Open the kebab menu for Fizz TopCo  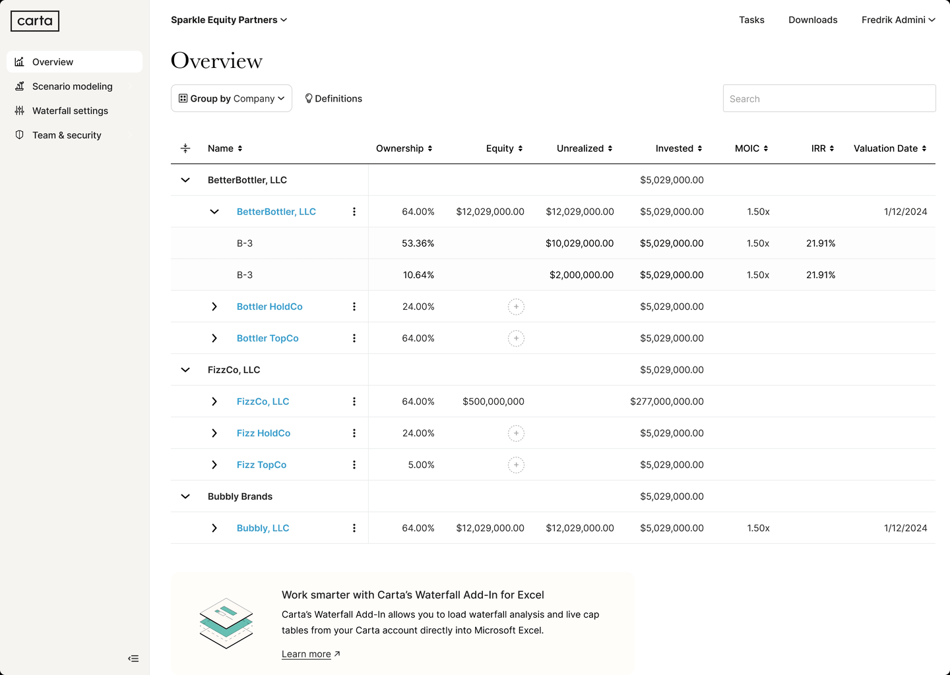(x=354, y=465)
